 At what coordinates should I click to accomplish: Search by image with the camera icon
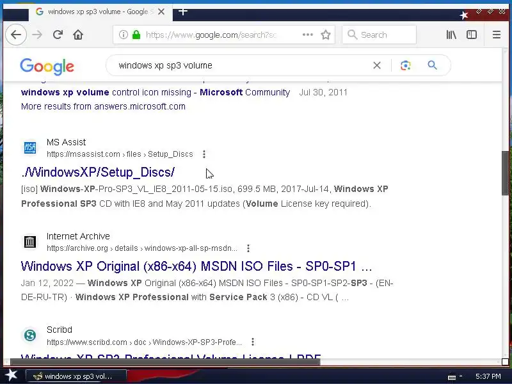[x=405, y=65]
